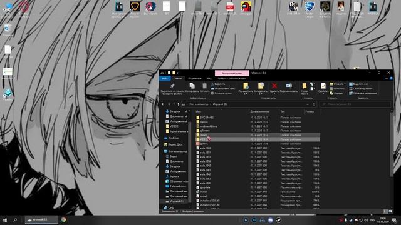This screenshot has height=225, width=401.
Task: Select Сеть (Network) in navigation pane
Action: coord(171,207)
